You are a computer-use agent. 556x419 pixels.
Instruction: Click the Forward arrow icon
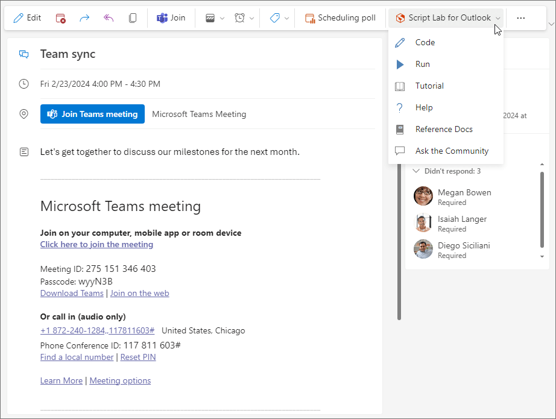point(84,17)
